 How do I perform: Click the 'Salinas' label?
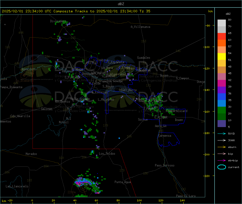tap(47, 109)
